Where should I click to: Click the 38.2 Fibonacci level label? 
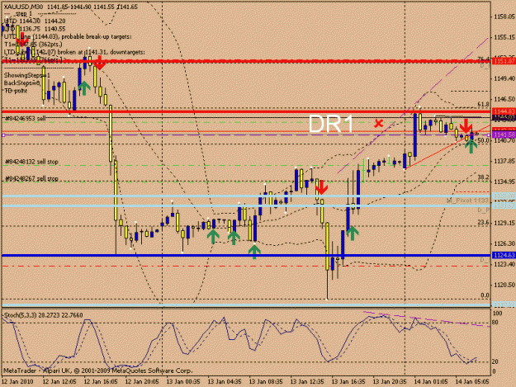tap(483, 177)
